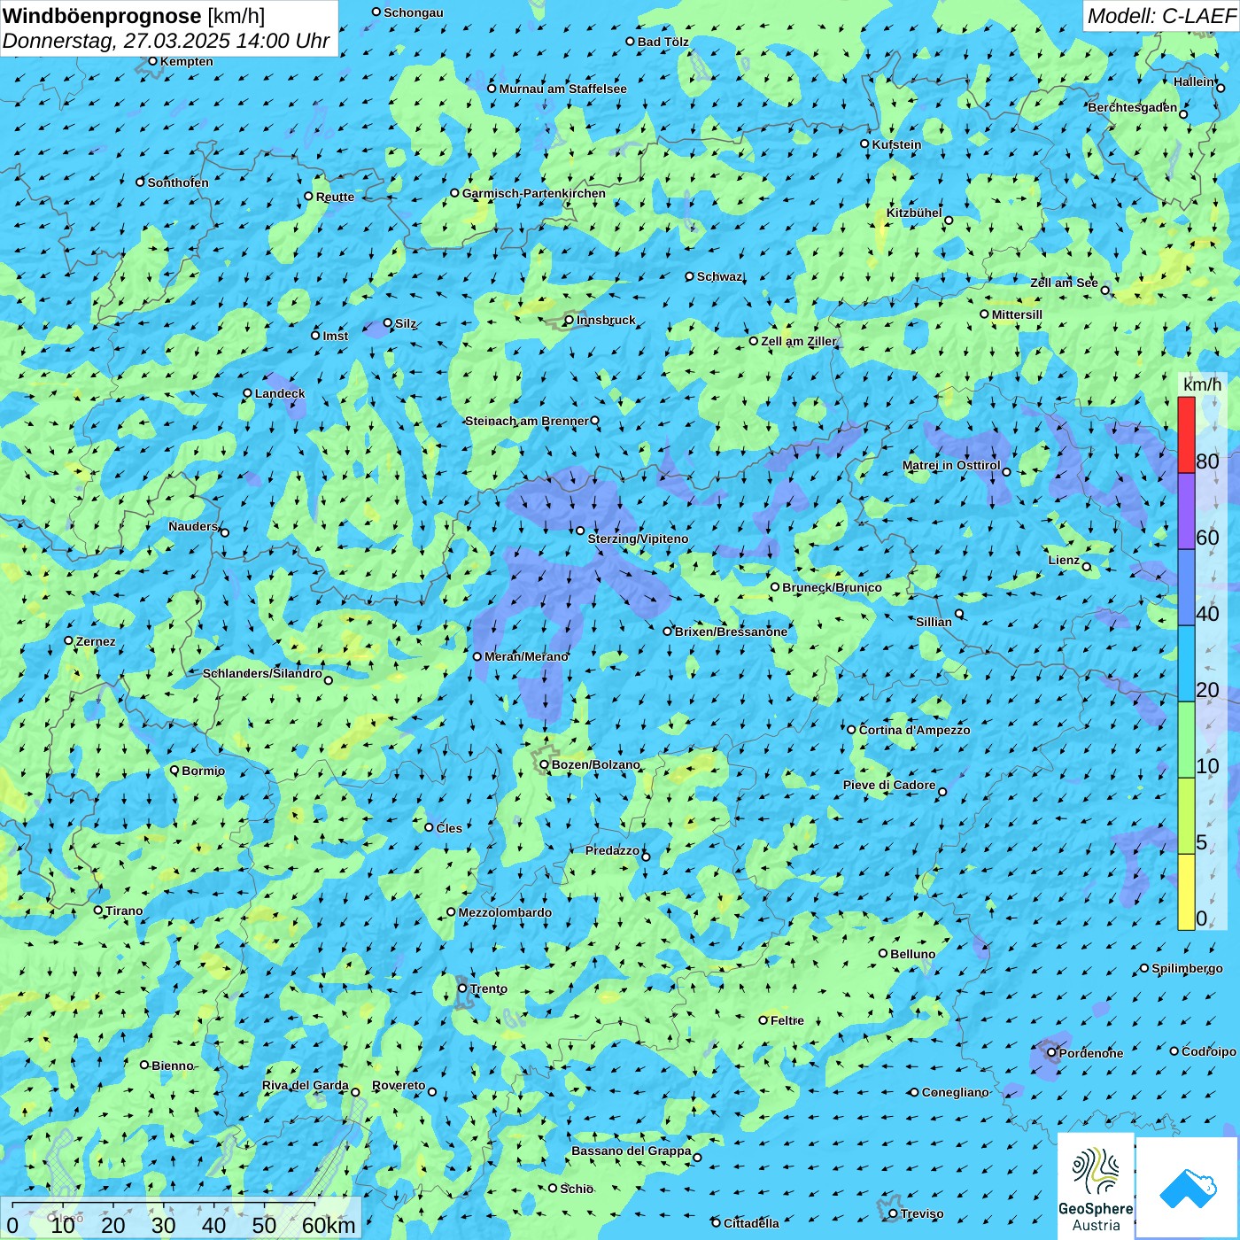The height and width of the screenshot is (1240, 1240).
Task: Click the Bormio town label
Action: click(x=203, y=771)
